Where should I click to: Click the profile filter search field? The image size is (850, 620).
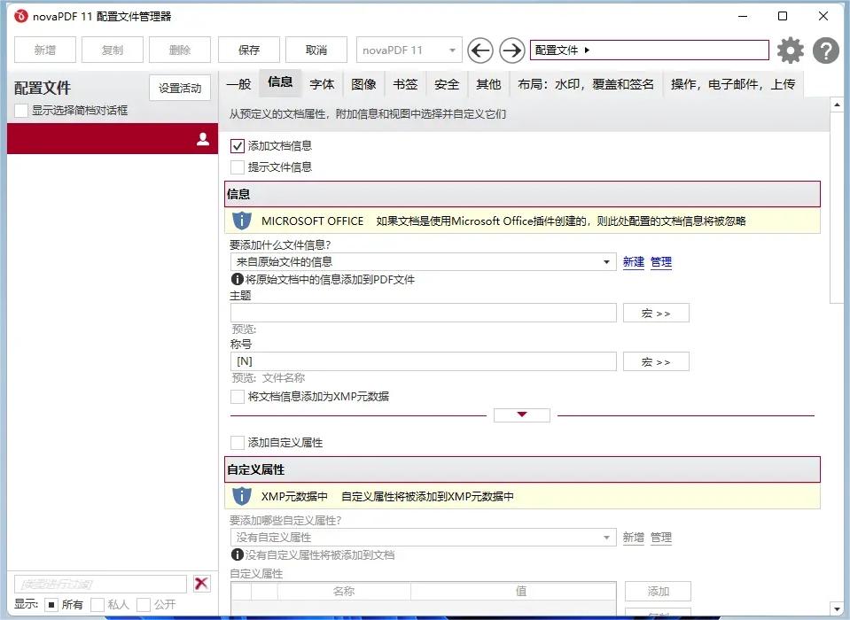[x=100, y=585]
